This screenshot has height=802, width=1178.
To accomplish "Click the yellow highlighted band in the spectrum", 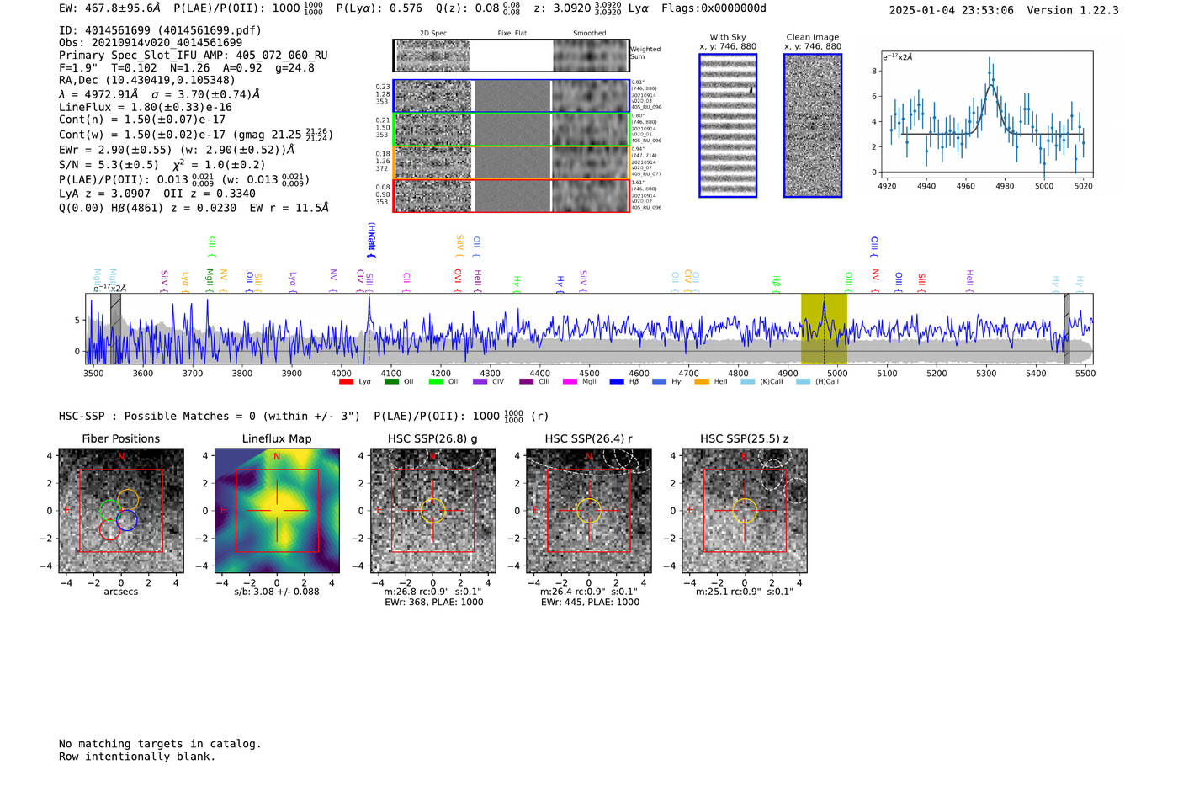I will click(x=824, y=329).
